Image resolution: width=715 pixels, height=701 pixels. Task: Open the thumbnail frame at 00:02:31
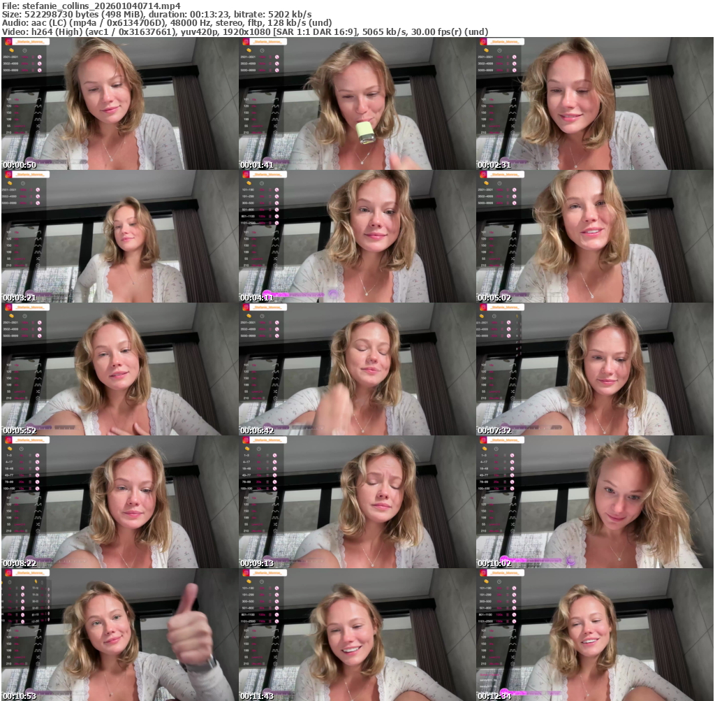595,103
